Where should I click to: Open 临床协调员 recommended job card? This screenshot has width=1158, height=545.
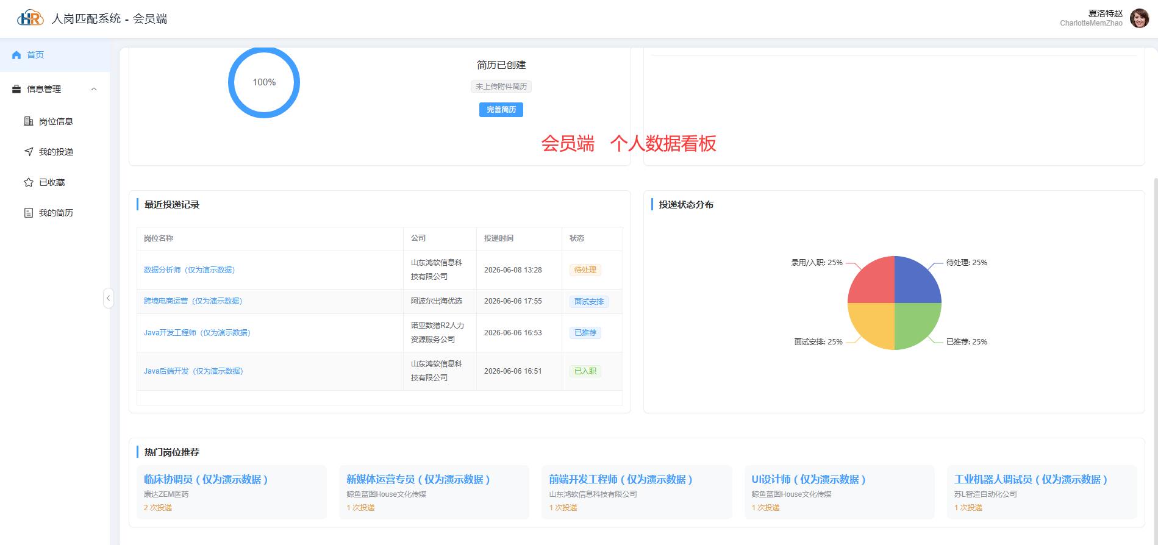pyautogui.click(x=232, y=492)
